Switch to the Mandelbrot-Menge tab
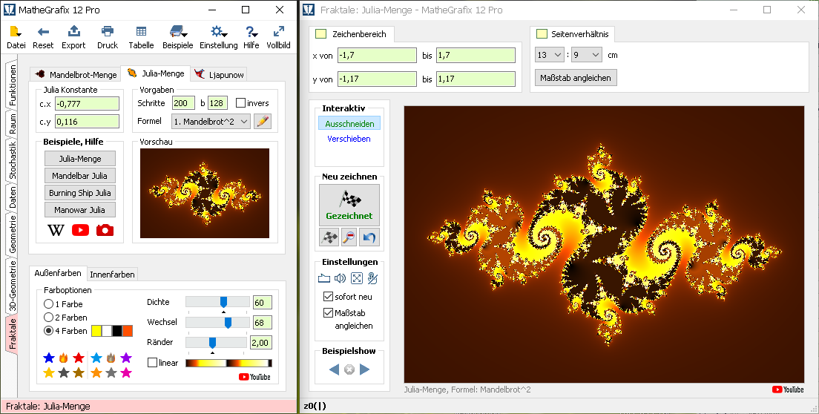 tap(75, 74)
